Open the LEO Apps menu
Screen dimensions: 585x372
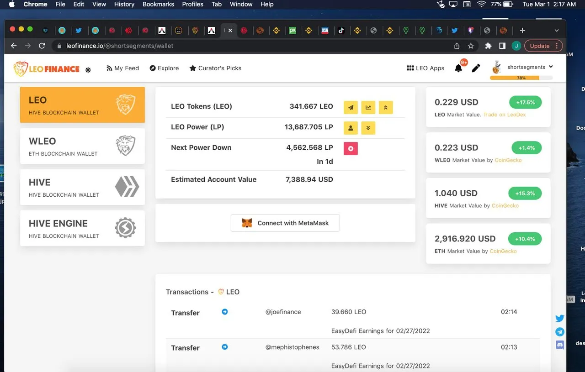click(425, 68)
